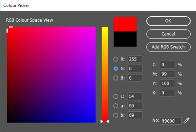The image size is (196, 132).
Task: Click the vertical colour slider bar
Action: [105, 74]
